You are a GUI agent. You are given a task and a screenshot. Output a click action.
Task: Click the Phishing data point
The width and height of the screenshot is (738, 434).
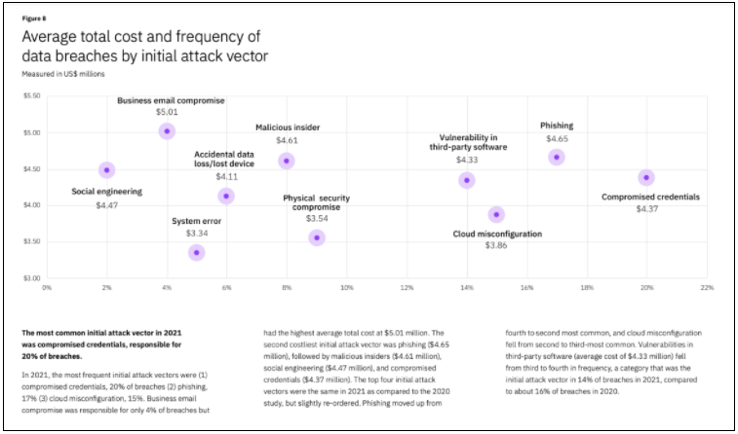pos(557,158)
